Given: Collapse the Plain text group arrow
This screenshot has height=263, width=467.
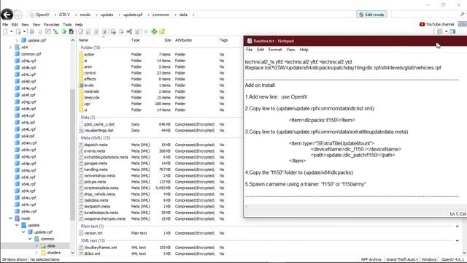Looking at the screenshot, I should (x=458, y=226).
